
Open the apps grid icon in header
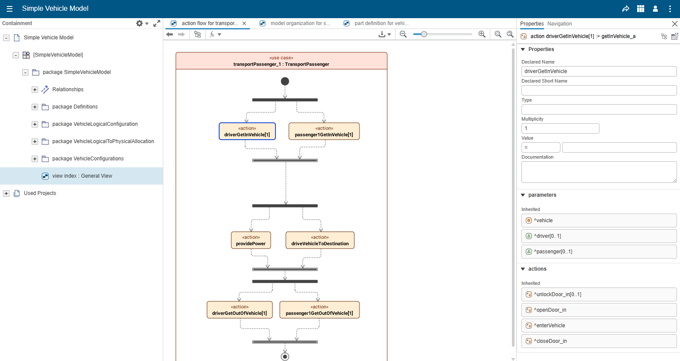[641, 9]
